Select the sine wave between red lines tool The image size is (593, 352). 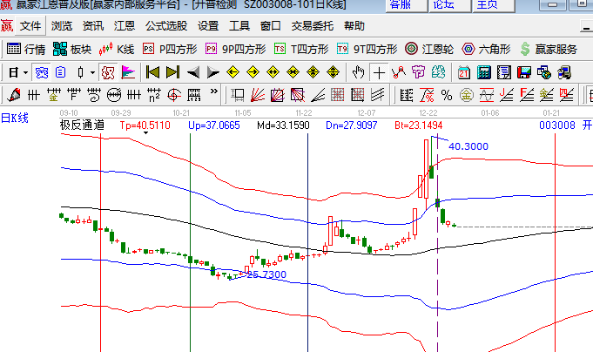click(487, 95)
